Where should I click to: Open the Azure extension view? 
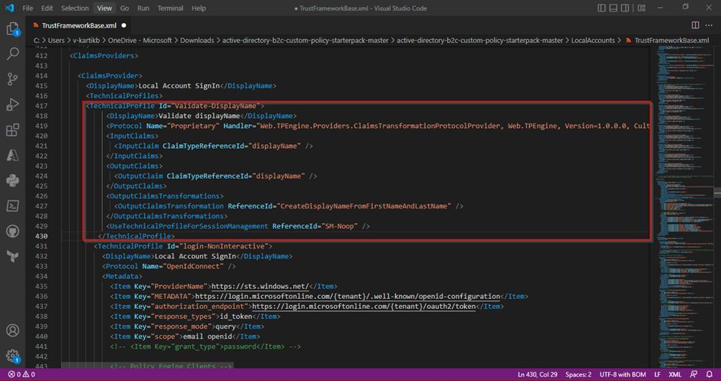point(12,156)
